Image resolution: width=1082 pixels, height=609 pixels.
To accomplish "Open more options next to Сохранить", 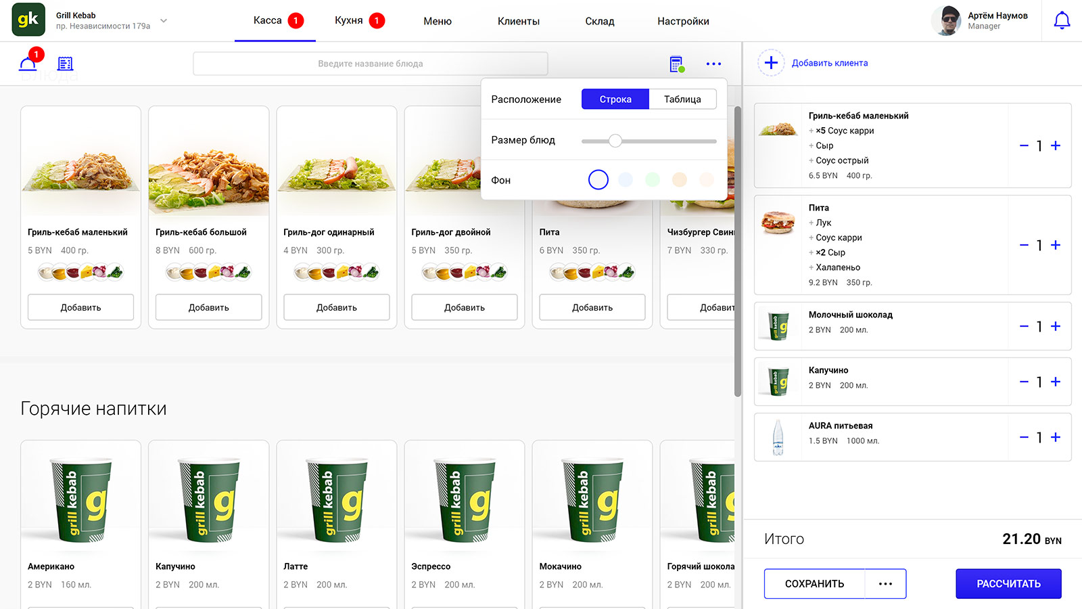I will click(x=885, y=583).
